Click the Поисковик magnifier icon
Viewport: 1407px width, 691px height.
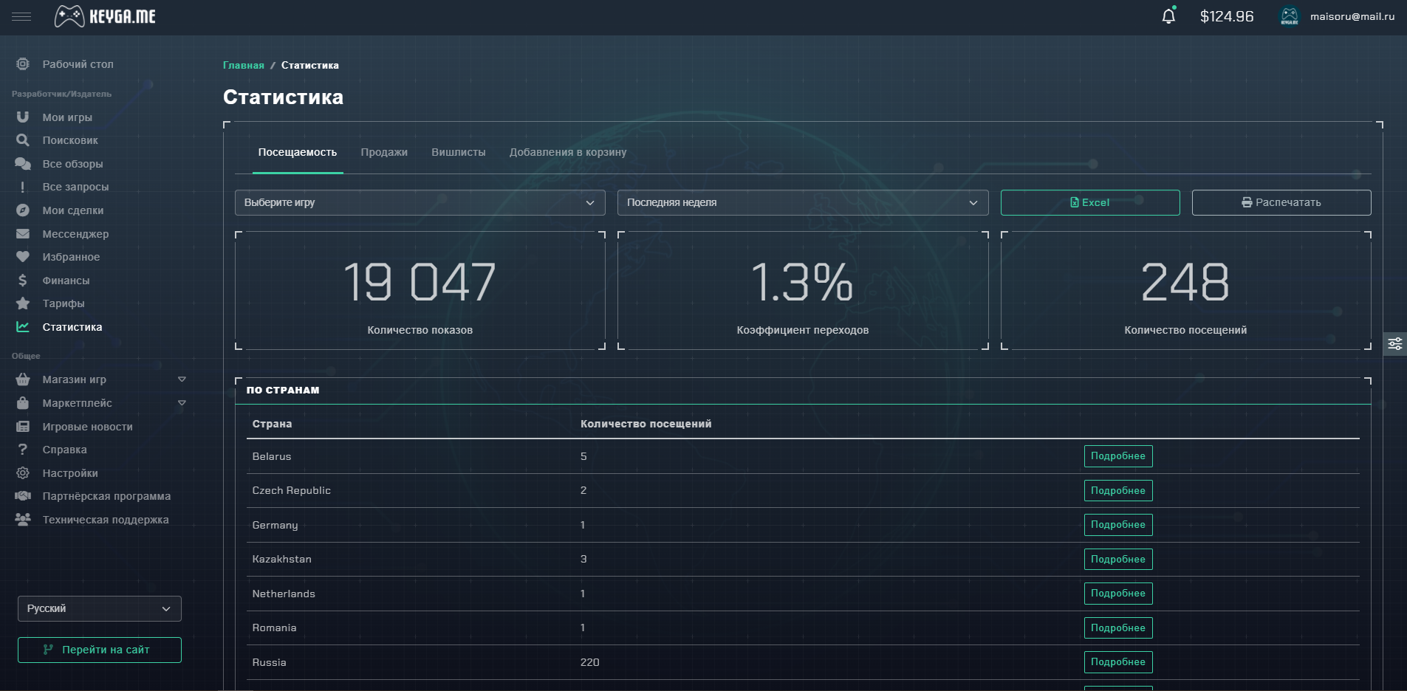point(23,140)
